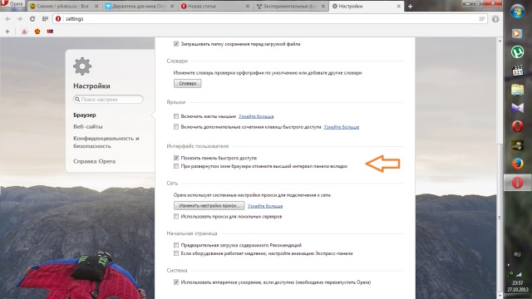Reload the current page
This screenshot has height=299, width=532.
(x=32, y=19)
